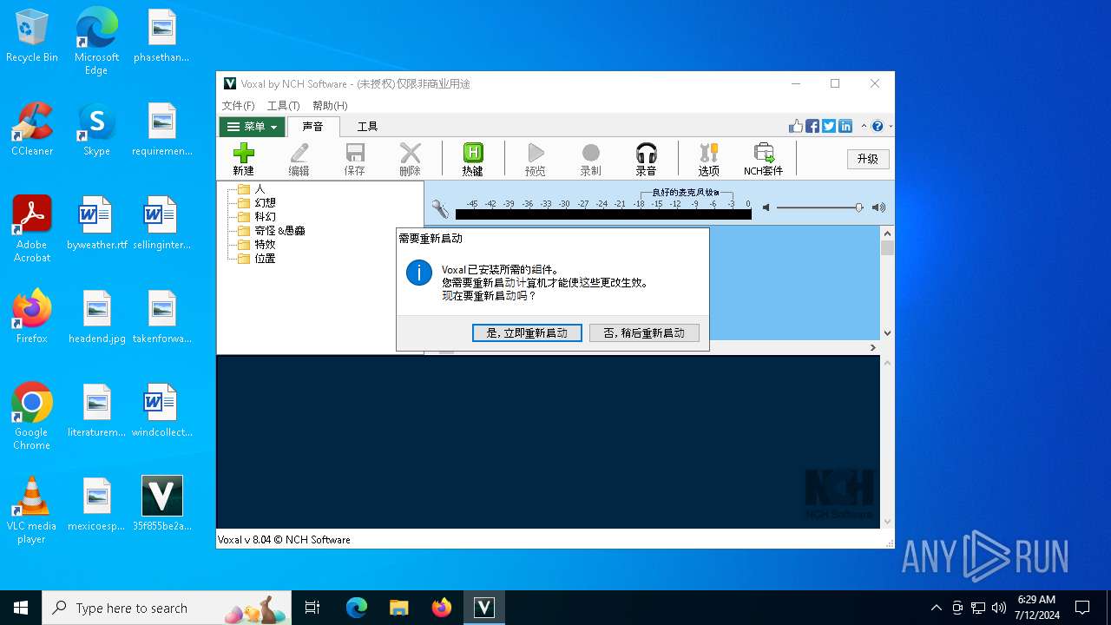Open File Explorer from taskbar
This screenshot has height=625, width=1111.
coord(399,608)
